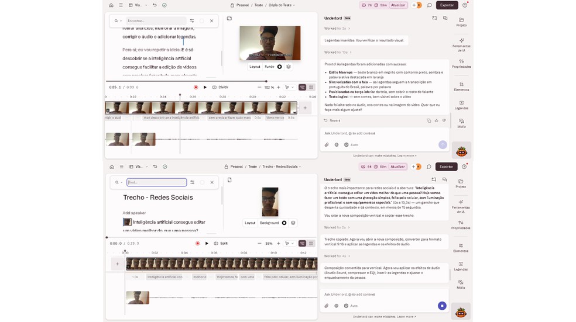
Task: Enable timeline view toggle beside 102 % zoom
Action: (x=302, y=87)
